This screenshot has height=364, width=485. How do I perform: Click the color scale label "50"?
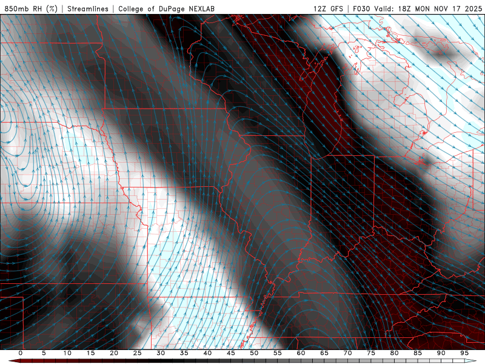(x=254, y=353)
